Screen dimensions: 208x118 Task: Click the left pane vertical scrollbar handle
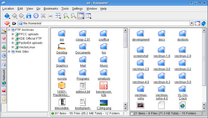pos(125,40)
